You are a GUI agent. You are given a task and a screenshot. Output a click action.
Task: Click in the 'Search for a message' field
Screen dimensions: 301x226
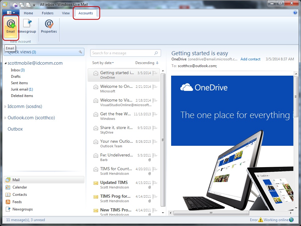point(126,53)
